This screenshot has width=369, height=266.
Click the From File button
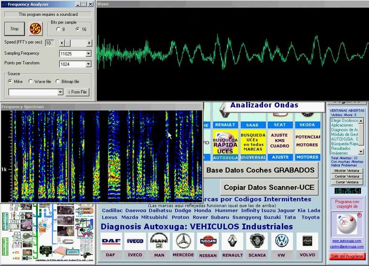point(77,92)
